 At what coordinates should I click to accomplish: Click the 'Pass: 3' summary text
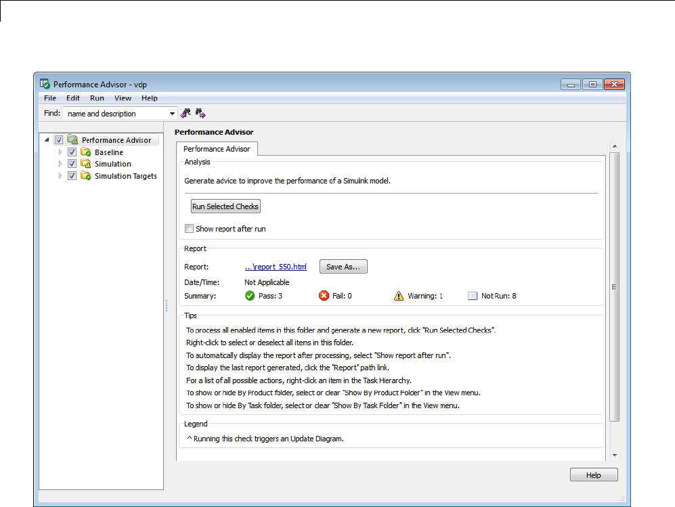270,296
